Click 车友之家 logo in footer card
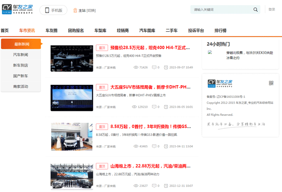This screenshot has width=282, height=192. coord(220,83)
